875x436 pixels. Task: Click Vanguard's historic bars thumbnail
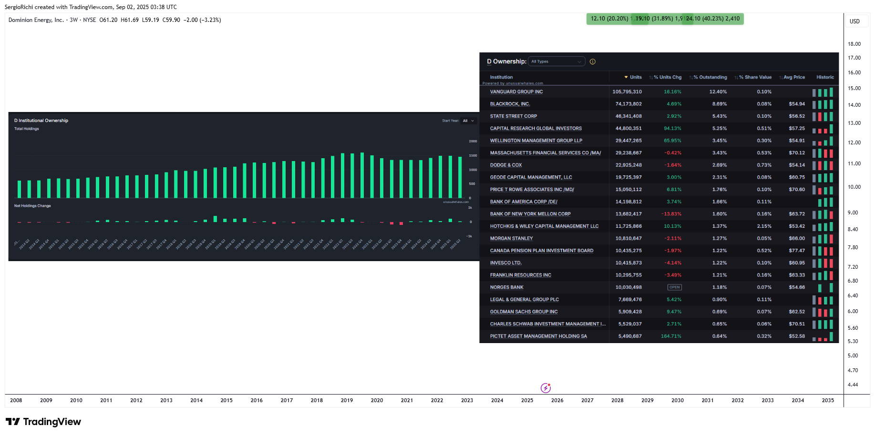(823, 92)
